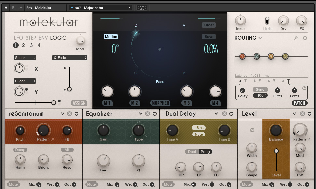Click the Motion button in the morpher

[111, 37]
